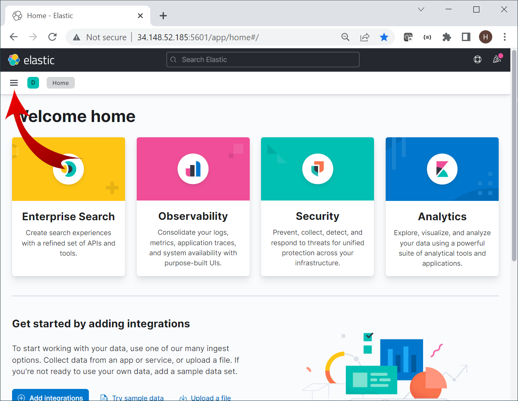Click the Elastic logo
The image size is (518, 401).
tap(32, 60)
